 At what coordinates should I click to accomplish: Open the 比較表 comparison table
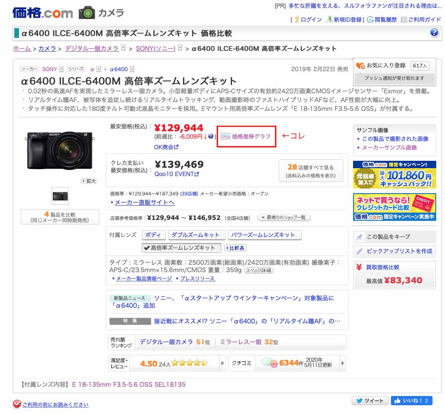[x=235, y=248]
